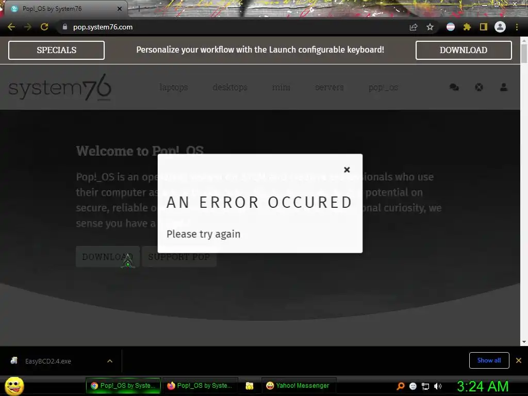
Task: Open the Chrome profile avatar
Action: tap(500, 27)
